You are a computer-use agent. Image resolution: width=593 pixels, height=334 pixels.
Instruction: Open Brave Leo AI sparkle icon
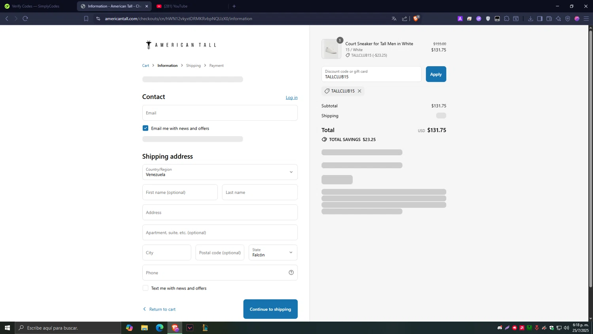click(558, 19)
